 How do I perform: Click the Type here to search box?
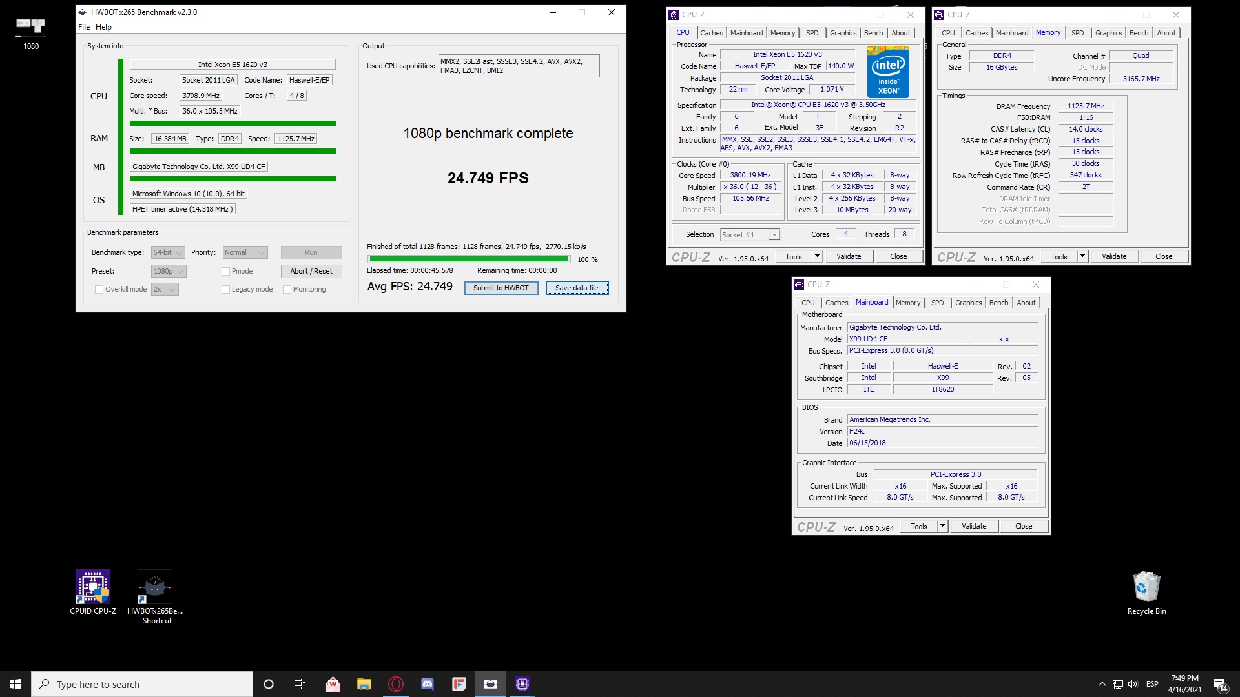click(x=142, y=684)
